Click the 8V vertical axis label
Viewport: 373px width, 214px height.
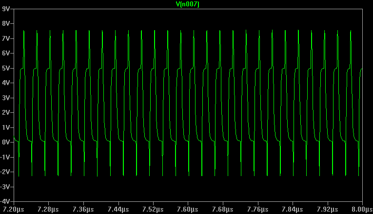coord(6,23)
